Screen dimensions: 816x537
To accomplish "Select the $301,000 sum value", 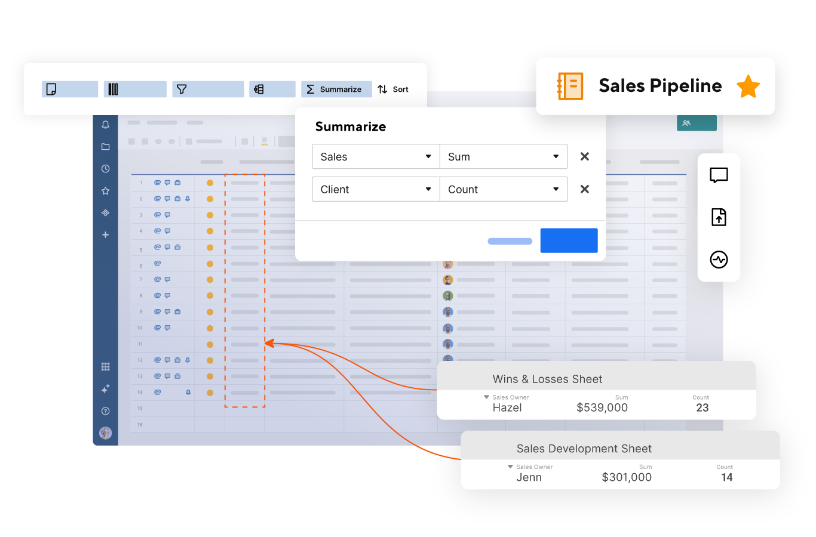I will pos(627,477).
